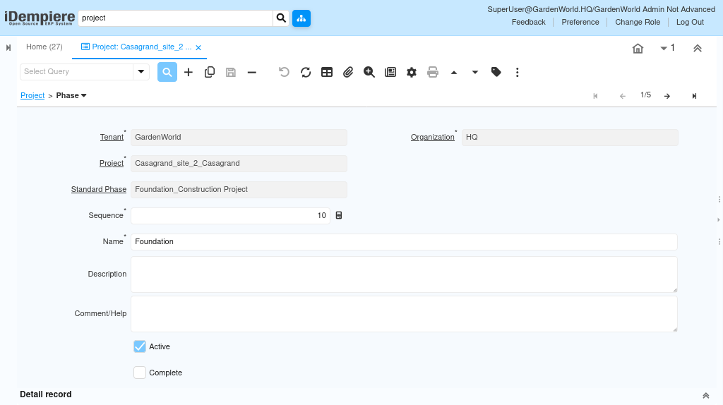Open the Sequence calculator button
The image size is (723, 405).
(x=339, y=215)
